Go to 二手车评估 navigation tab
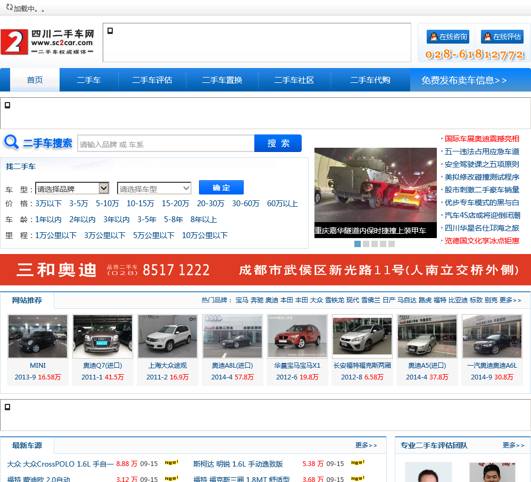 coord(152,80)
